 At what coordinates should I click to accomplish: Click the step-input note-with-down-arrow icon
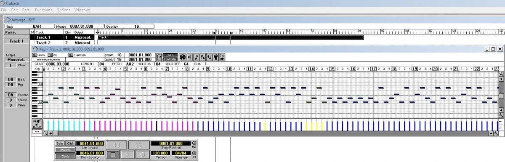202,57
